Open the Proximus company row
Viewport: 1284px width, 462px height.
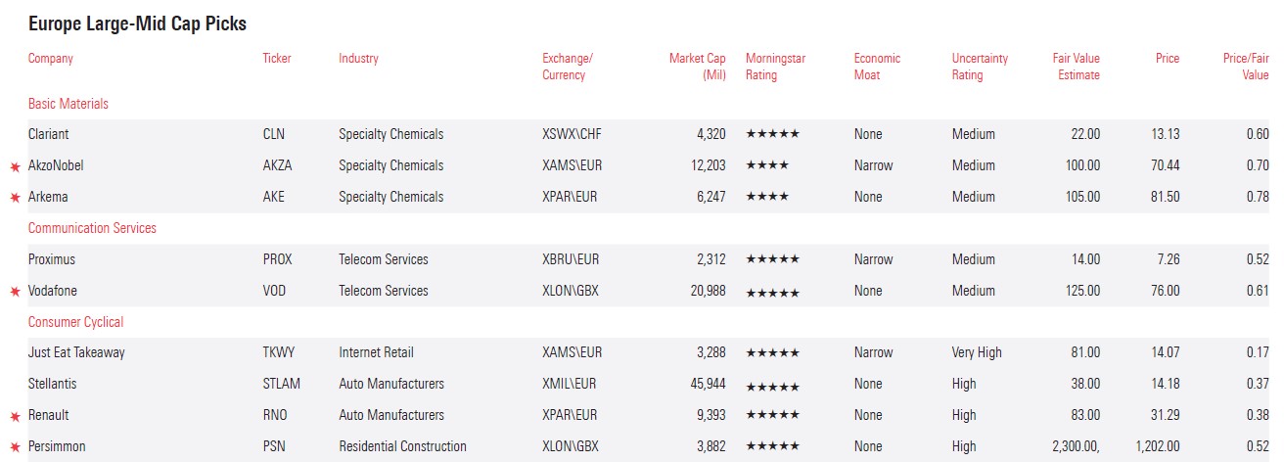coord(52,259)
